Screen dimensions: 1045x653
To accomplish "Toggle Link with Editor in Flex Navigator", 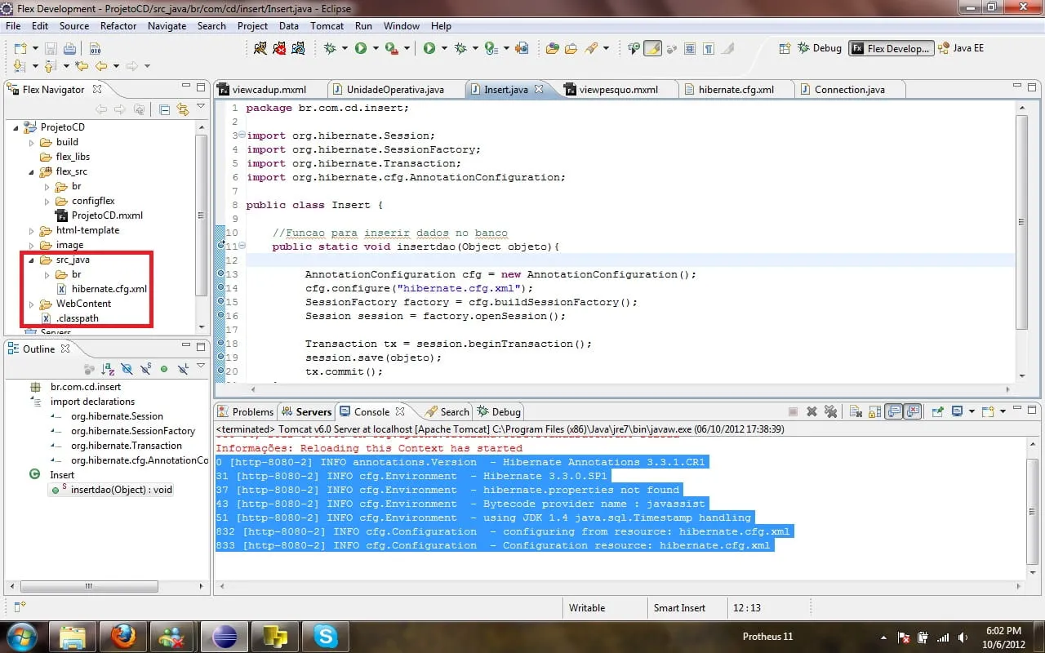I will tap(182, 109).
